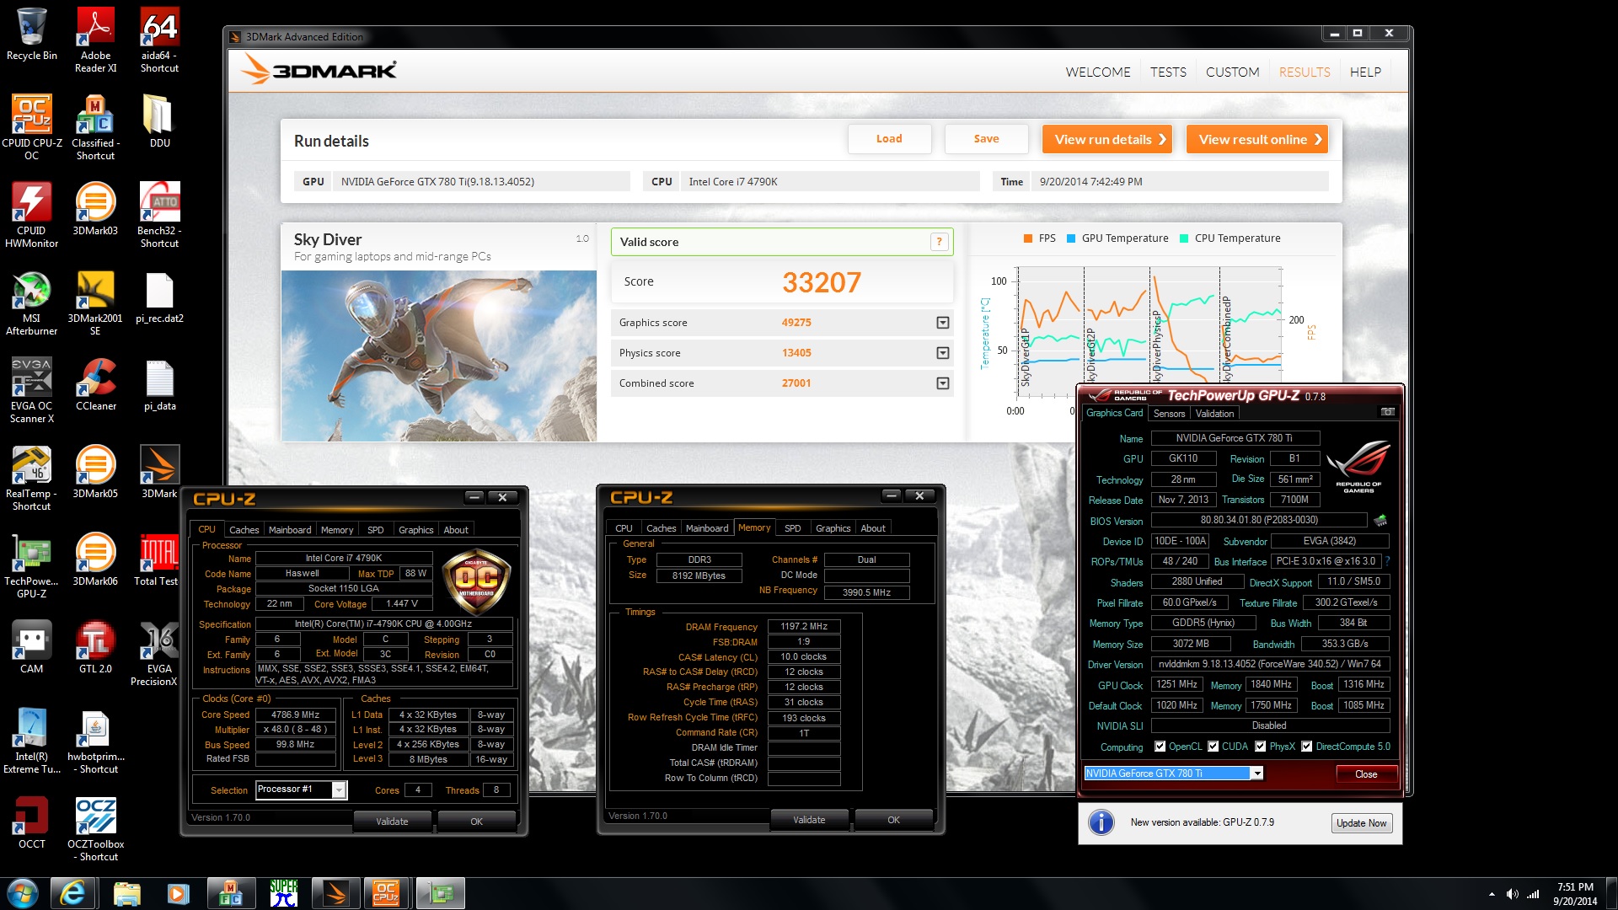This screenshot has height=910, width=1618.
Task: Click GPU-Z screenshot camera icon
Action: pos(1387,412)
